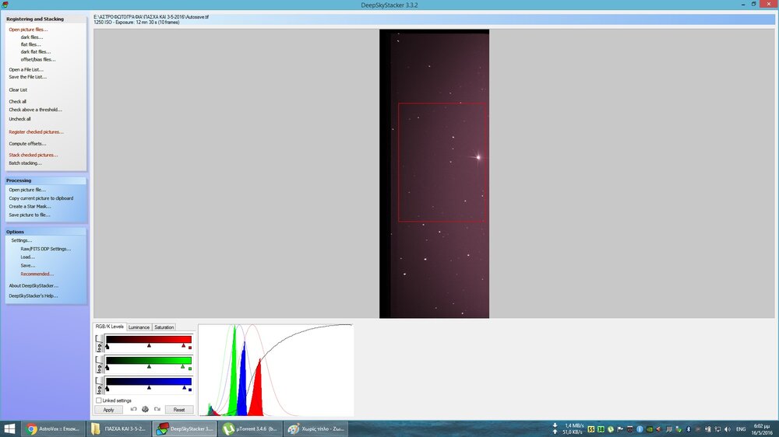The height and width of the screenshot is (437, 779).
Task: Click the Reset button
Action: (178, 410)
